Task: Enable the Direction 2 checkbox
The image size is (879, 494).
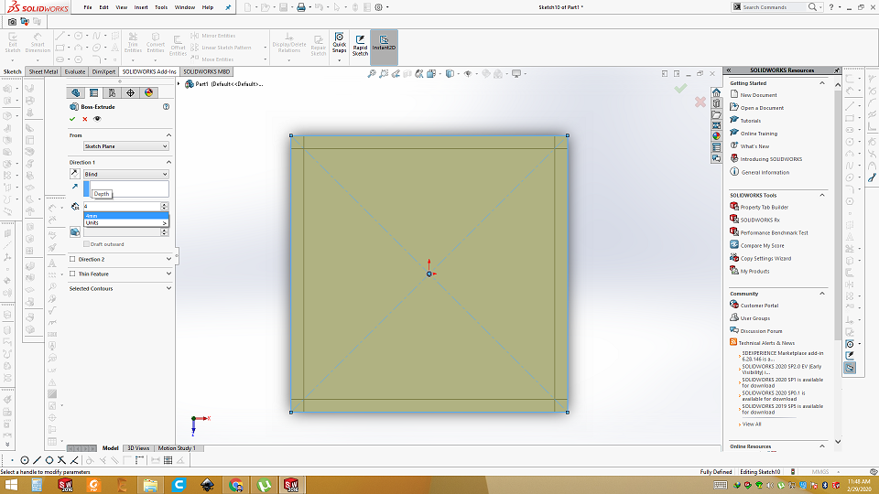Action: (x=72, y=259)
